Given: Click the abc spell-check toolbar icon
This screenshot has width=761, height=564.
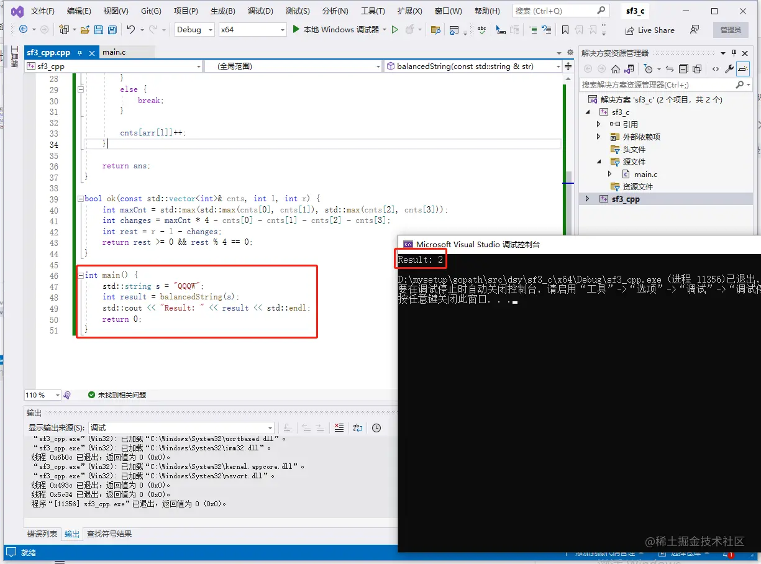Looking at the screenshot, I should (x=481, y=29).
